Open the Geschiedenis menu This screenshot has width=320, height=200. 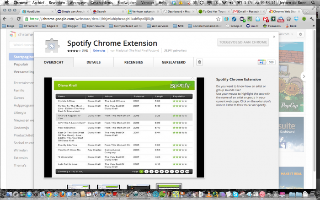point(101,3)
